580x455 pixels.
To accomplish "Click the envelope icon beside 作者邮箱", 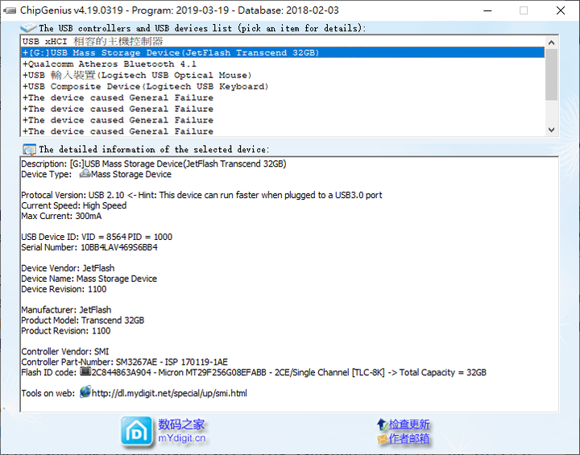I will tap(383, 439).
